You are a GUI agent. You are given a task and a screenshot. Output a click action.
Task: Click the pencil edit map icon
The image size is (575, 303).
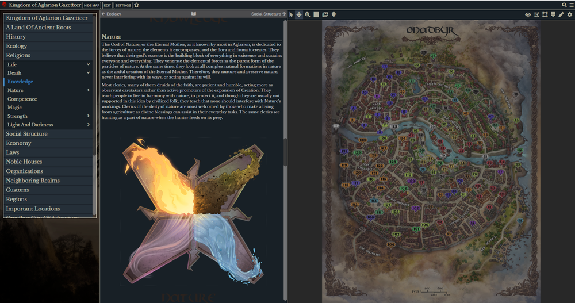(x=561, y=14)
